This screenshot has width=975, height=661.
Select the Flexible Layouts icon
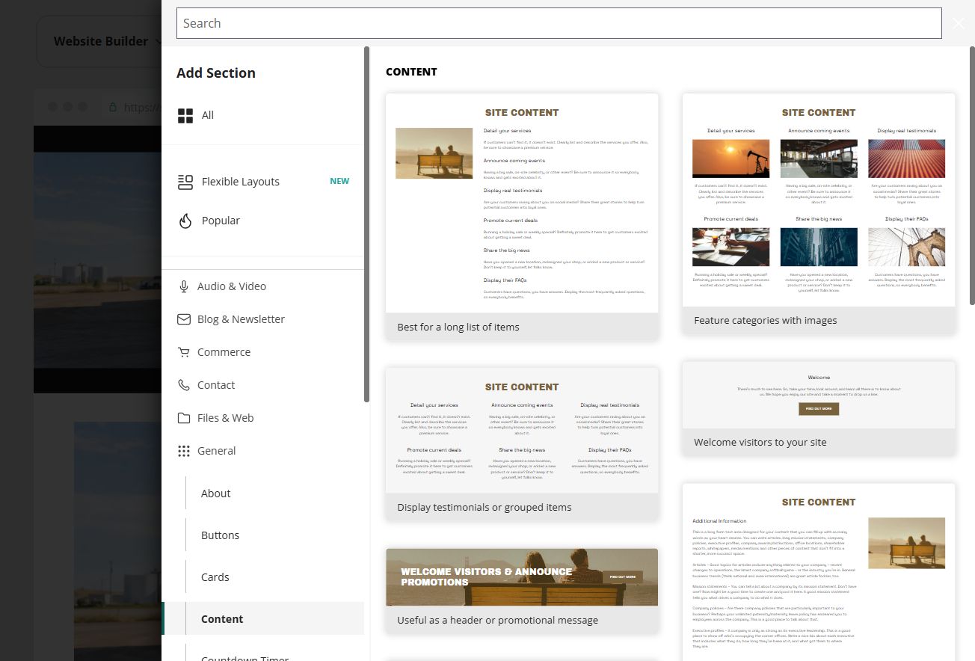tap(185, 182)
